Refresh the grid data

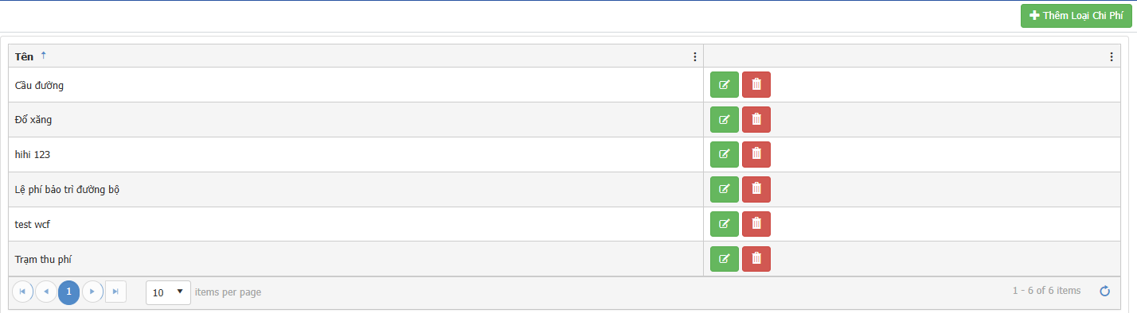pyautogui.click(x=1104, y=292)
